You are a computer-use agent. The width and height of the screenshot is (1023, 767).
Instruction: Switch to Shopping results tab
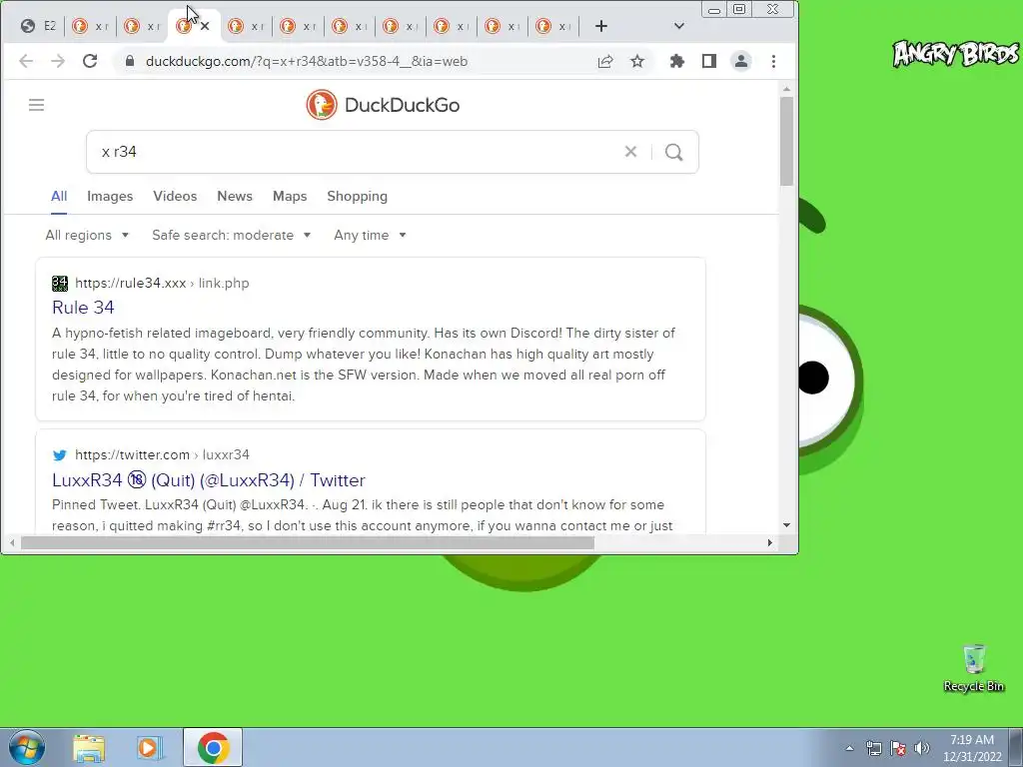tap(357, 197)
